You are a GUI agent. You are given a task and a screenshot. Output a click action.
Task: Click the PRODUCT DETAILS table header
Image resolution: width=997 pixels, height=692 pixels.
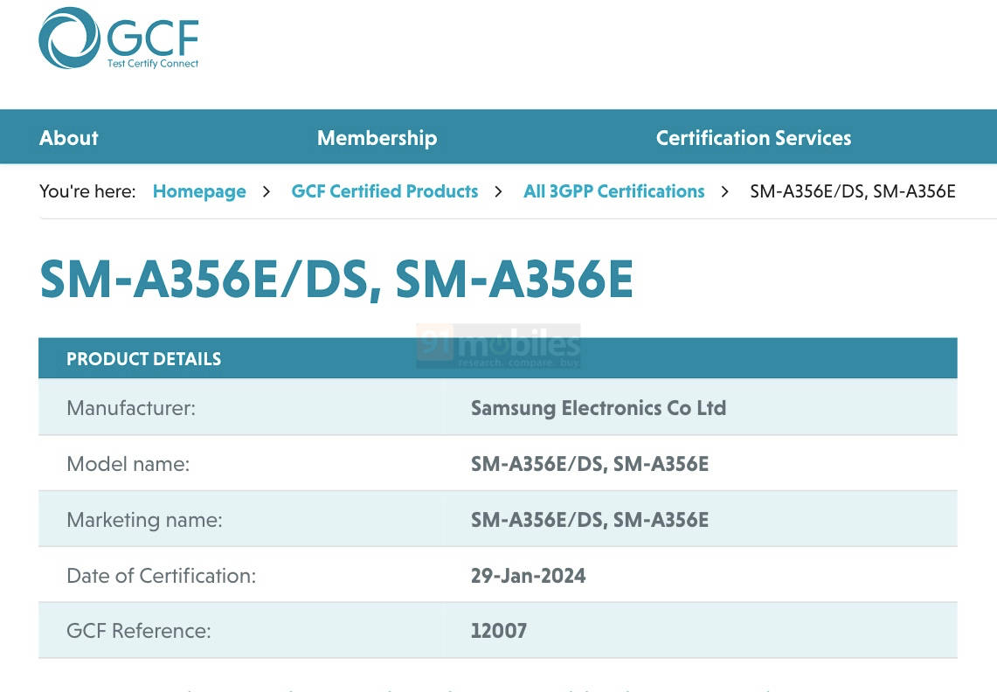tap(498, 358)
